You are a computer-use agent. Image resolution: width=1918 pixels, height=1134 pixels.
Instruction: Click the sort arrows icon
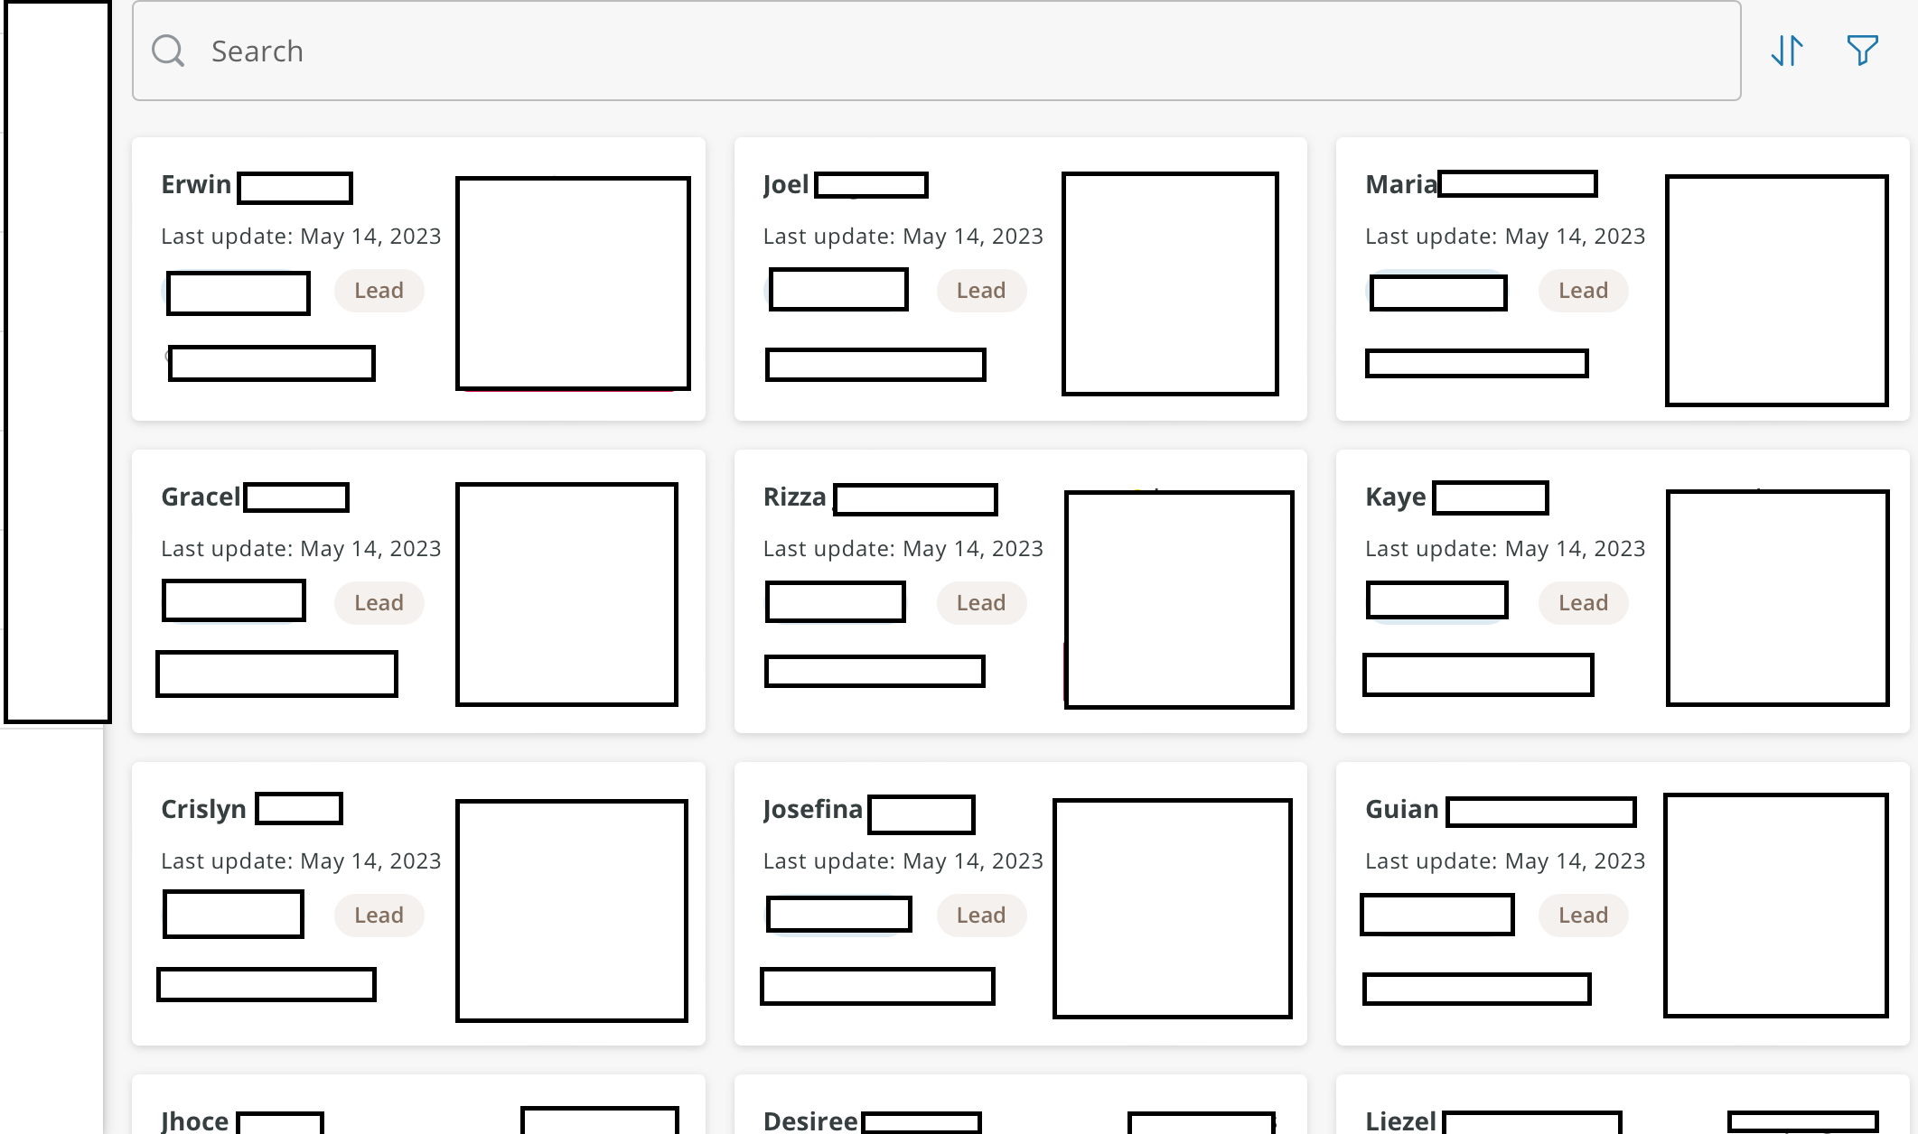pos(1786,51)
